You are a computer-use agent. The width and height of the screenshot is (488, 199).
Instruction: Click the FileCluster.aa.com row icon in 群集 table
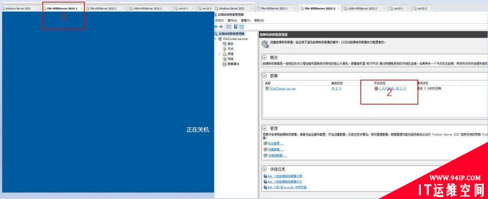coord(267,89)
